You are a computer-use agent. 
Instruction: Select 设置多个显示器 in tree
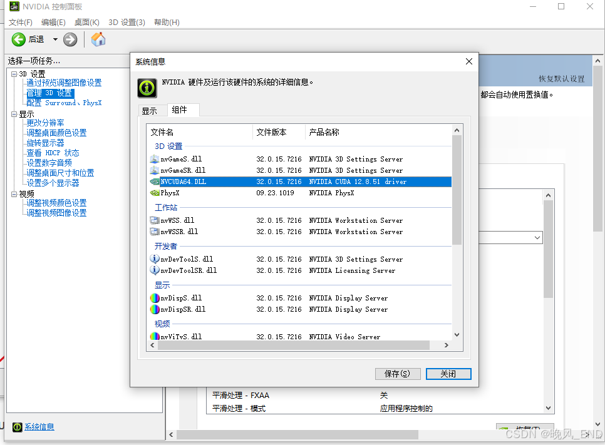53,183
